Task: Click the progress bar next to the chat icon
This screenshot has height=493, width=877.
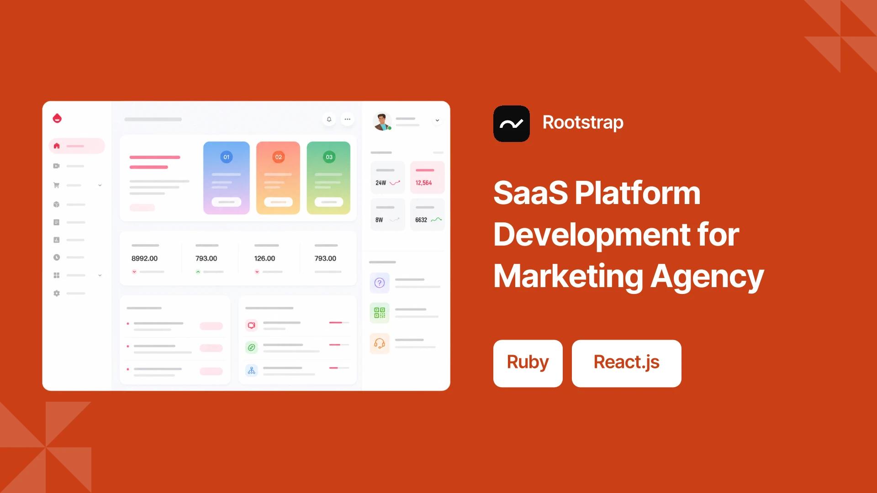Action: pyautogui.click(x=339, y=323)
